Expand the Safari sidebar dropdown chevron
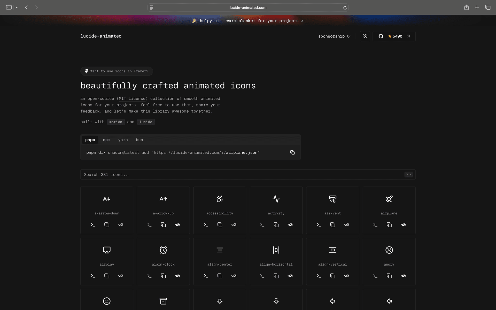 [17, 7]
